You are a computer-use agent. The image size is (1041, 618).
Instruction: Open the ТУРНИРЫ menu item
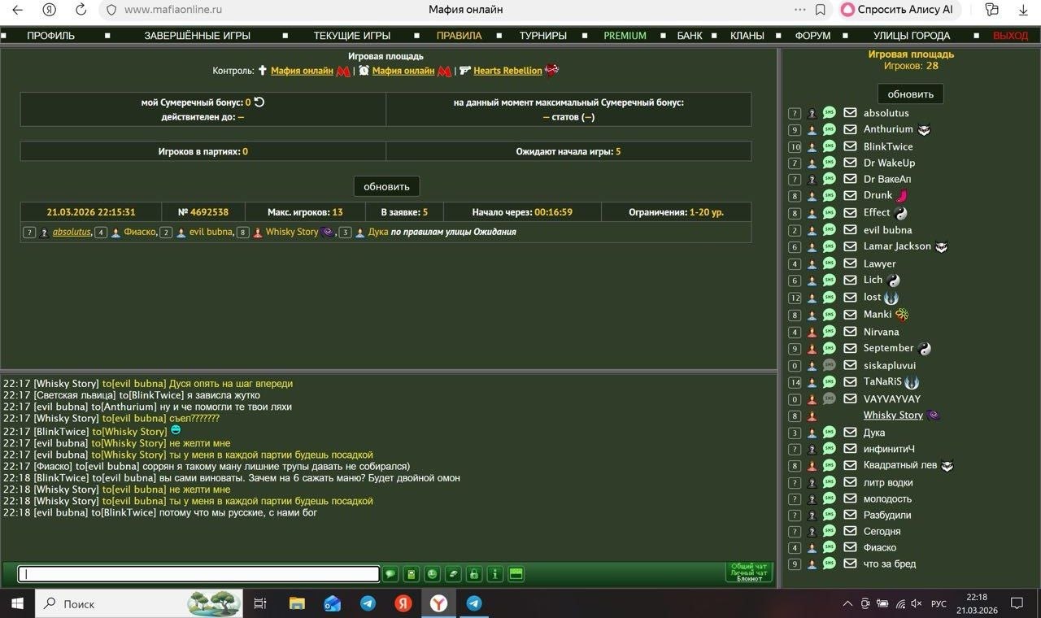point(542,36)
